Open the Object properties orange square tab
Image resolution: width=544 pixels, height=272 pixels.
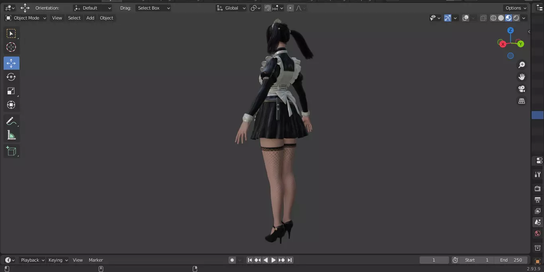(538, 261)
